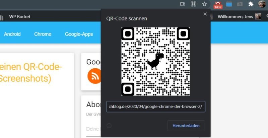Click the QR code URL text field
The height and width of the screenshot is (138, 268).
coord(156,107)
